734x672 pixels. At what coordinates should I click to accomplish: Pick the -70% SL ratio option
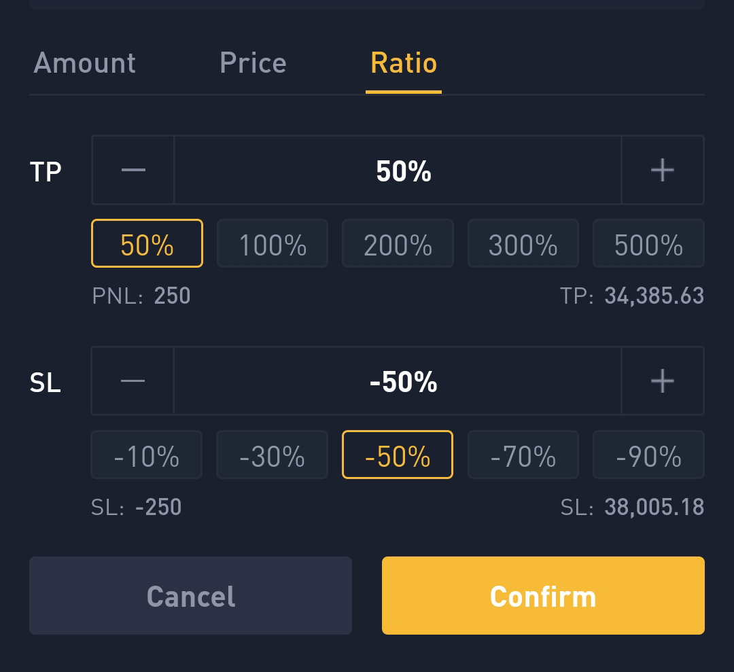pos(523,455)
